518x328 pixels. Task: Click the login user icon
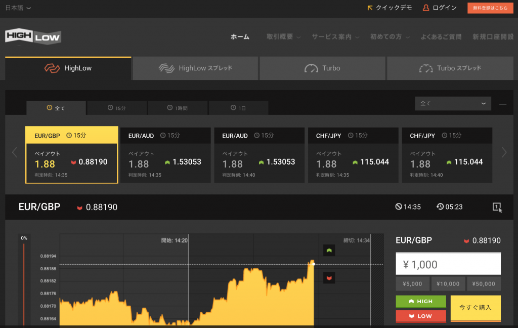point(426,8)
